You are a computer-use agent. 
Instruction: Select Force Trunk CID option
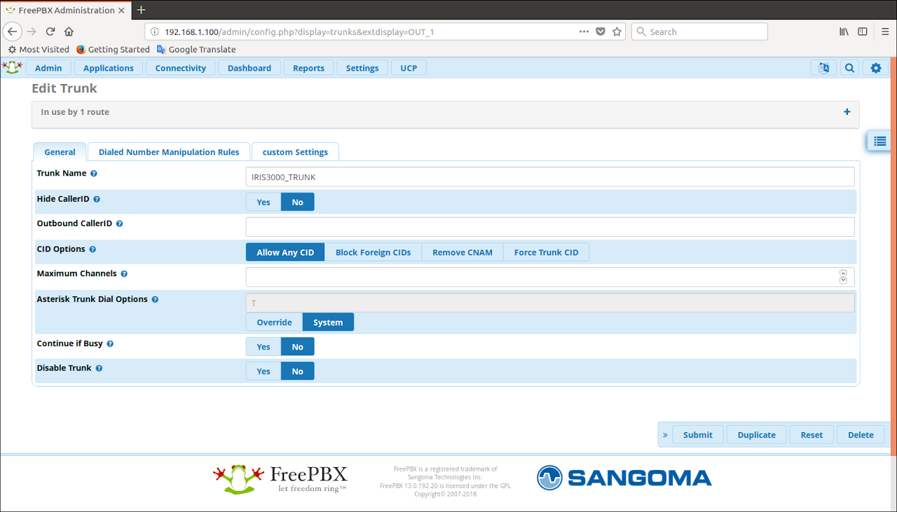pos(546,252)
